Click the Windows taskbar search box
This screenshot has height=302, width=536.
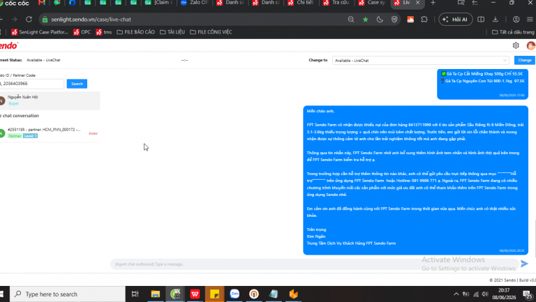click(x=68, y=294)
